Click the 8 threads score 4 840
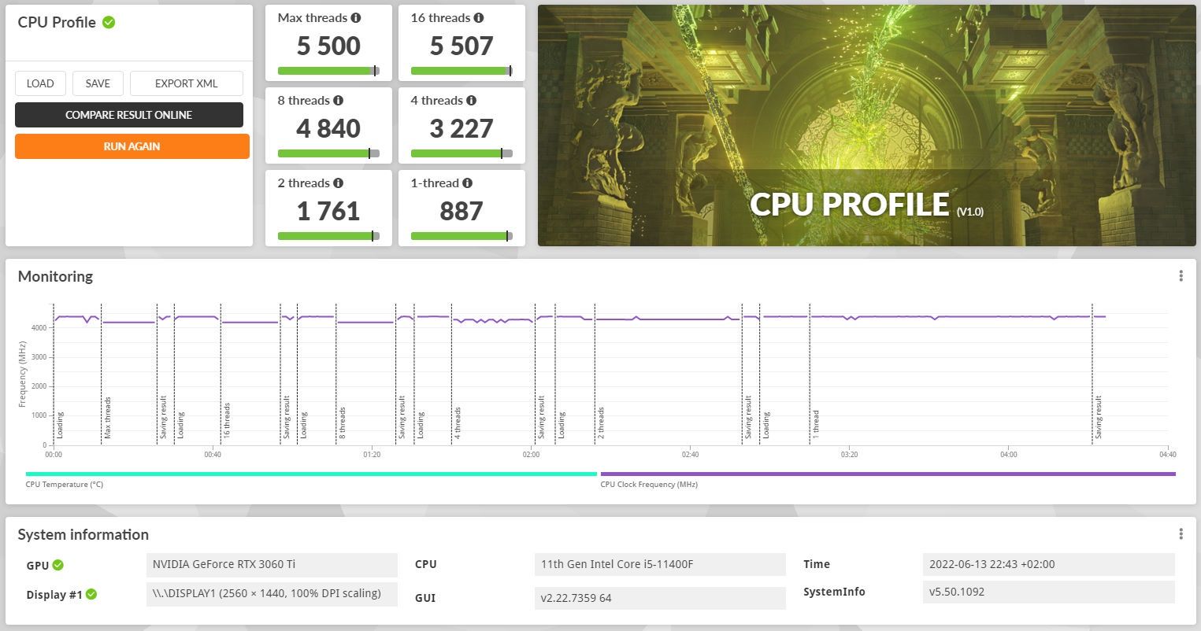Screen dimensions: 1201x631 (x=328, y=128)
